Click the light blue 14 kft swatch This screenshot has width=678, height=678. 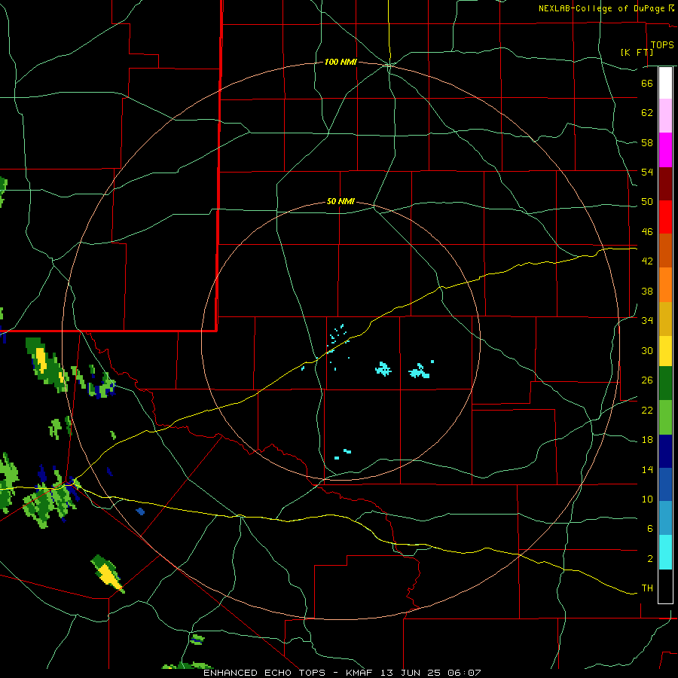(x=665, y=518)
